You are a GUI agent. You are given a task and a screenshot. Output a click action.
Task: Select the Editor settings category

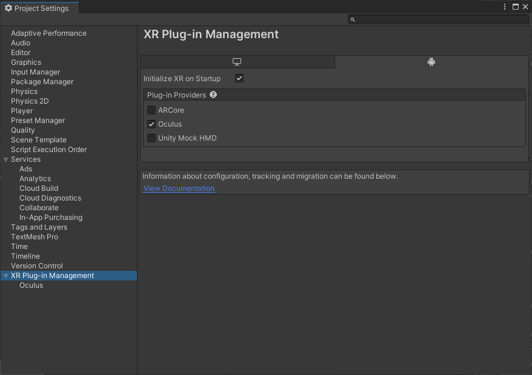tap(21, 53)
